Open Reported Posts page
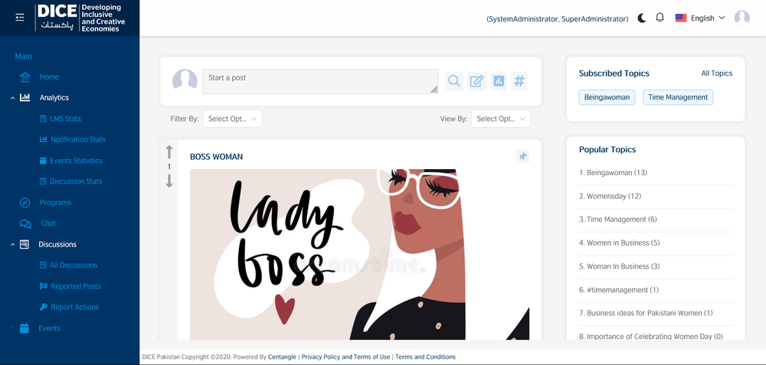This screenshot has width=766, height=365. tap(76, 286)
